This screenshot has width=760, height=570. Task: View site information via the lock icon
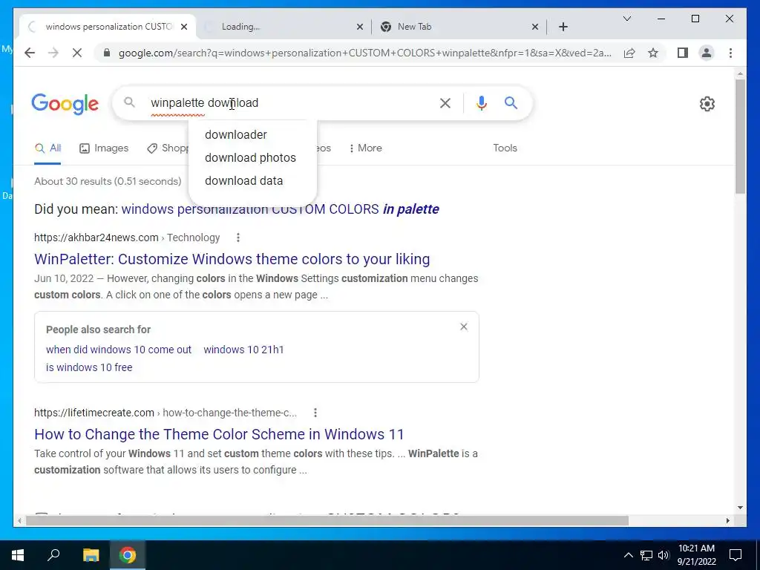(107, 53)
